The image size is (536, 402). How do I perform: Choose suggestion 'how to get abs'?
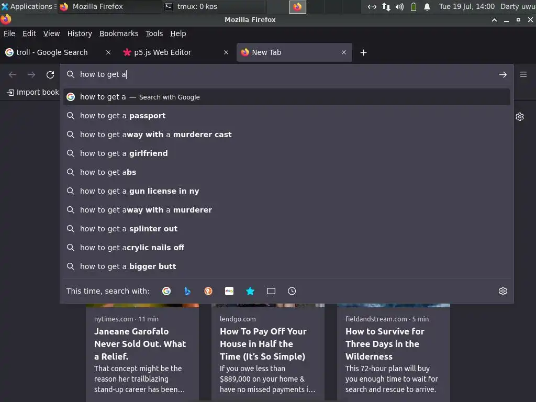286,172
